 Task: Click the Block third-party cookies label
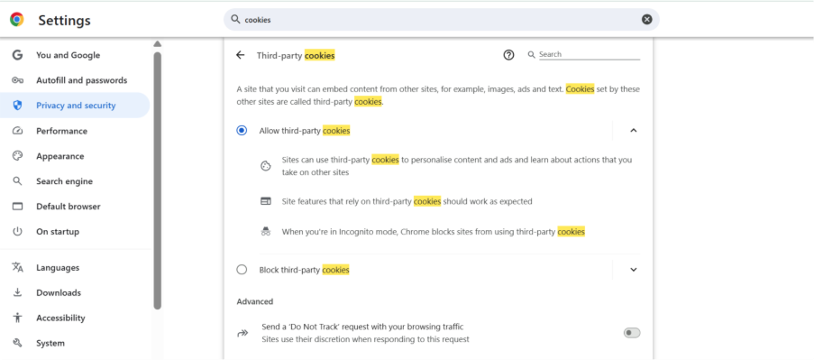click(x=304, y=270)
